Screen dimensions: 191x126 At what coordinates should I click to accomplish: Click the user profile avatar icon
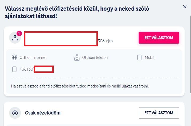[15, 38]
